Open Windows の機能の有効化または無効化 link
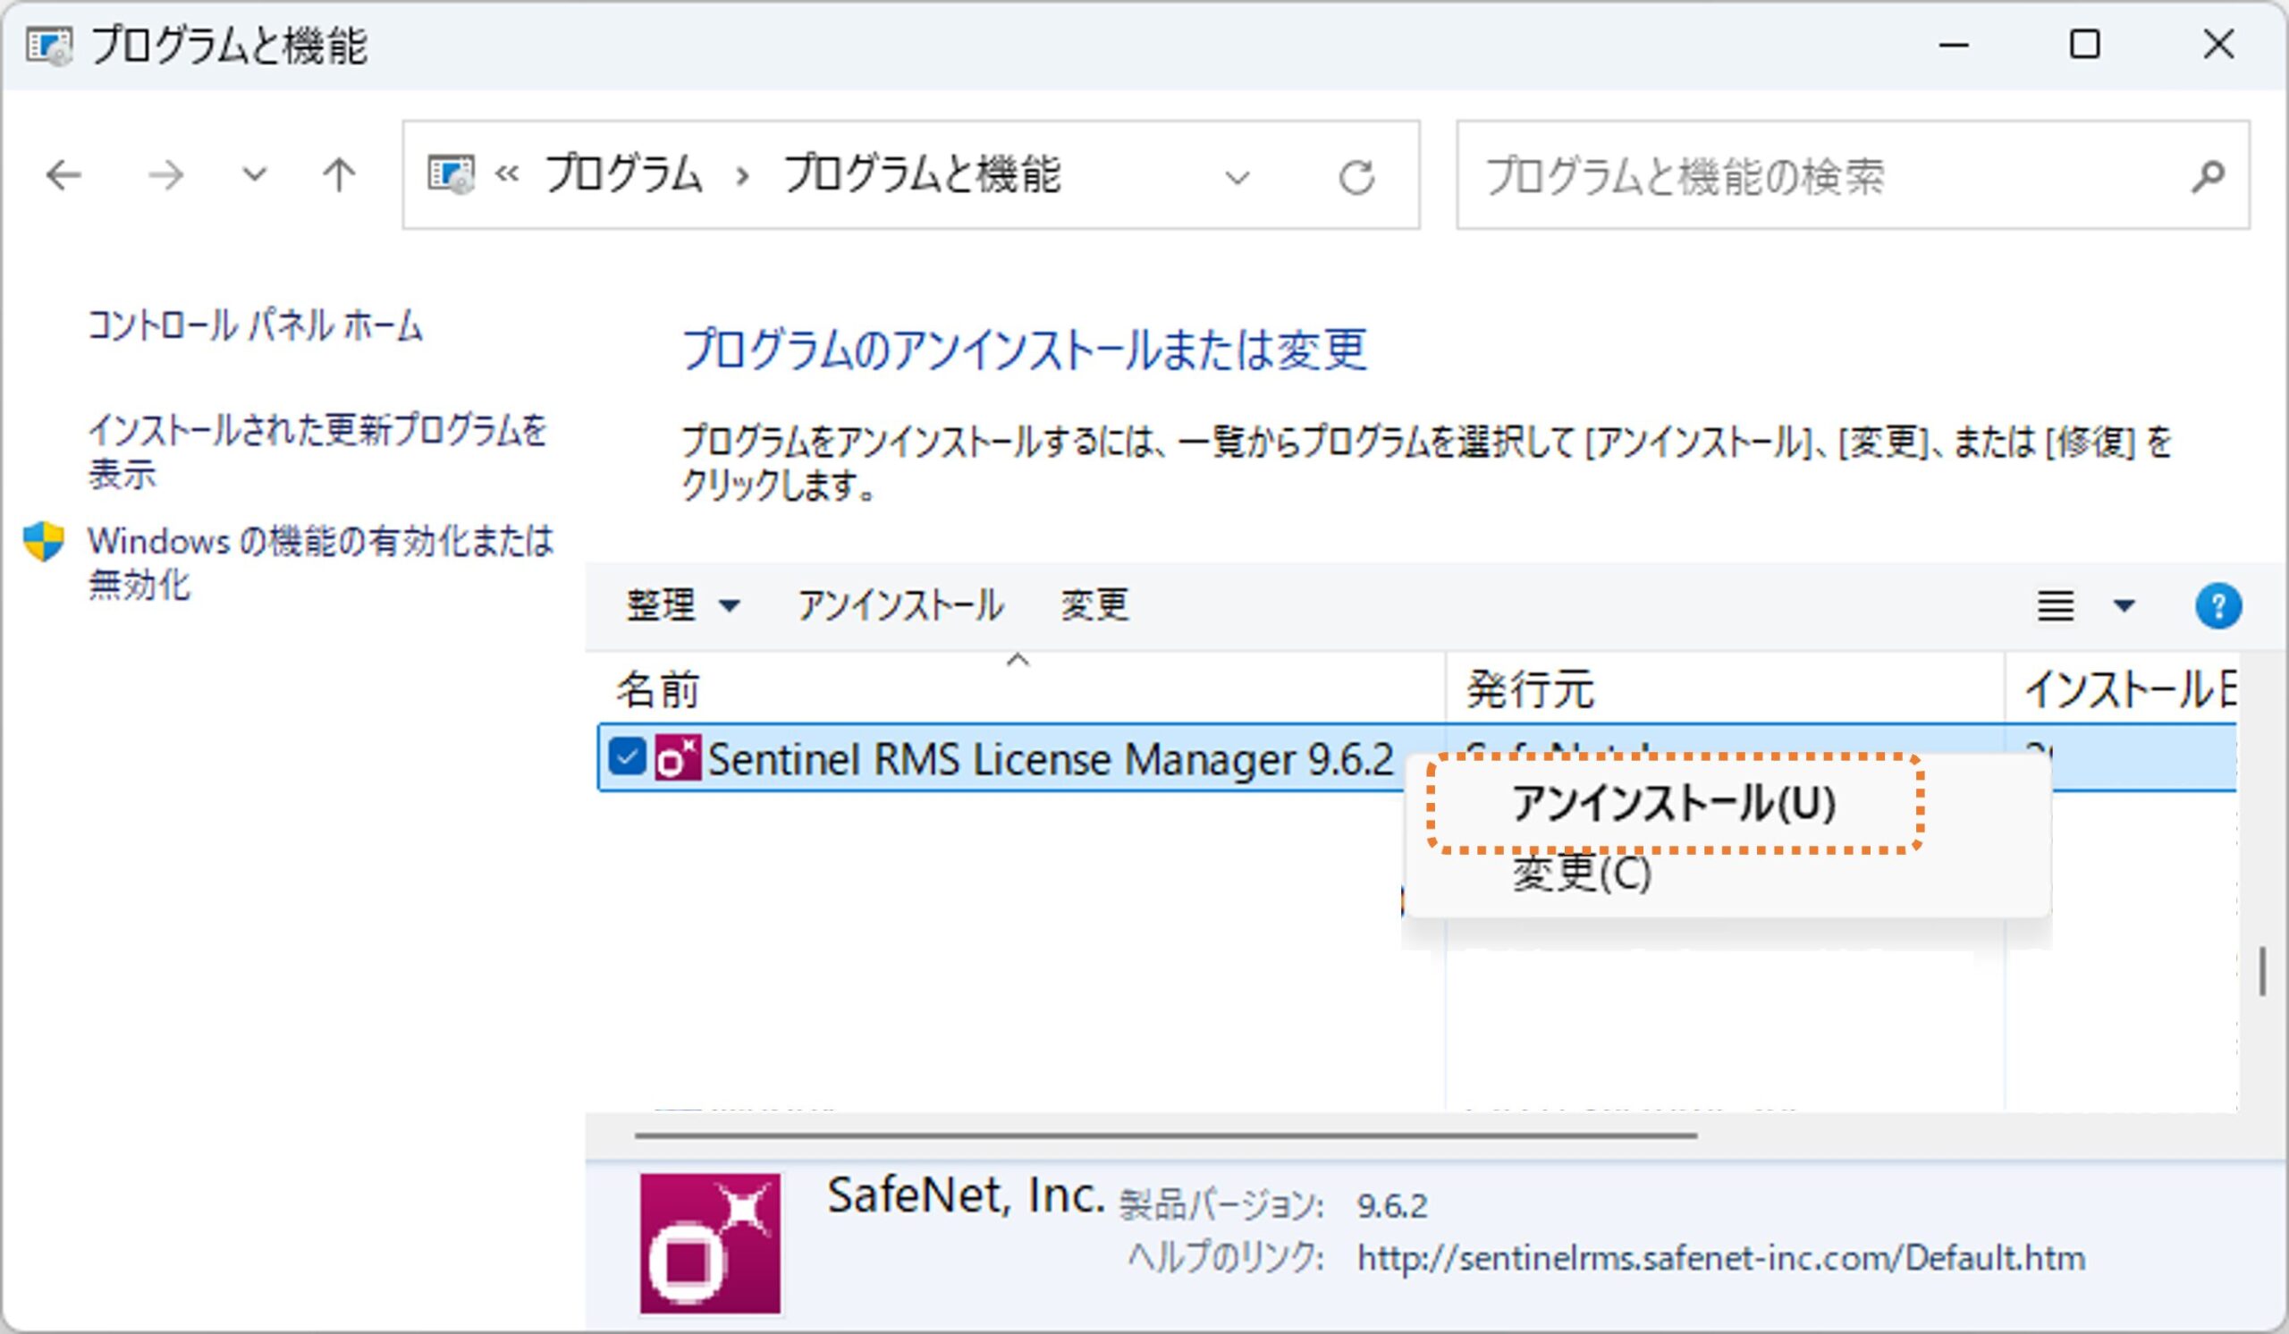This screenshot has width=2289, height=1334. coord(321,563)
